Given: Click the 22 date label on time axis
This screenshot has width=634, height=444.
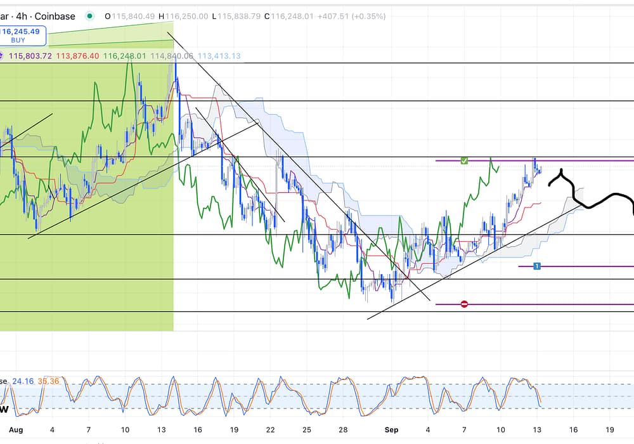Looking at the screenshot, I should (271, 430).
